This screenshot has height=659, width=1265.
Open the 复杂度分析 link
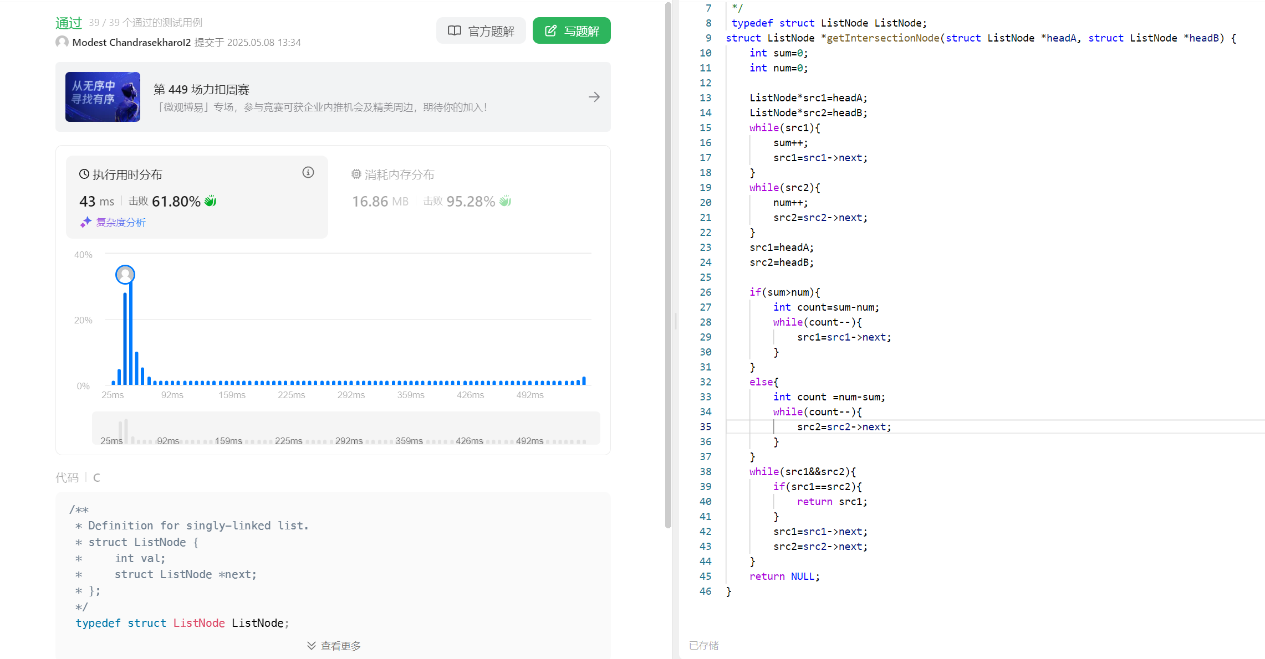[120, 223]
